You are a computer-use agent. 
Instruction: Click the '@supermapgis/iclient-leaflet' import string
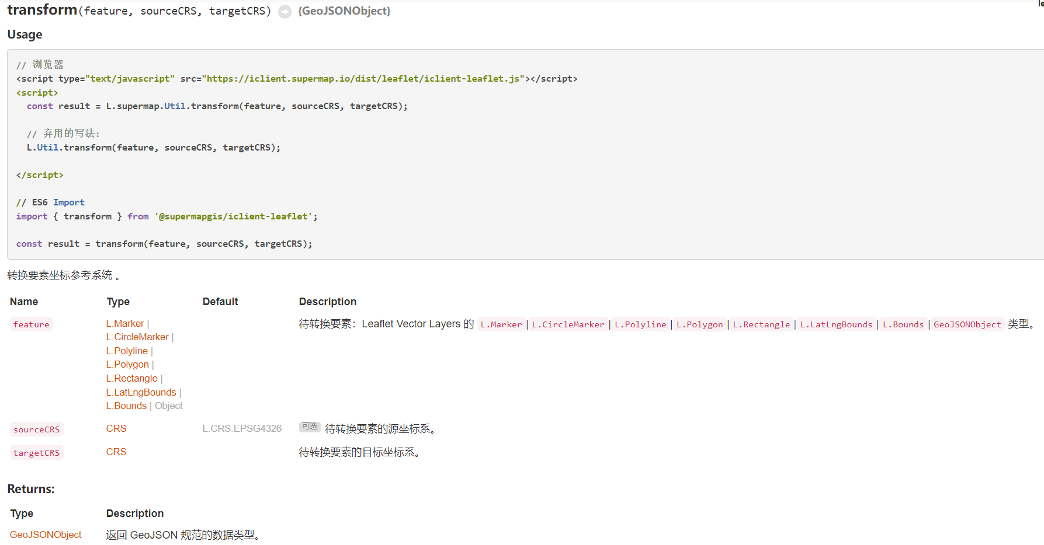click(x=234, y=216)
